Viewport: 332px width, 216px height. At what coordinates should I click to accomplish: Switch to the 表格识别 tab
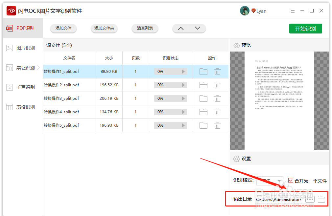point(22,107)
